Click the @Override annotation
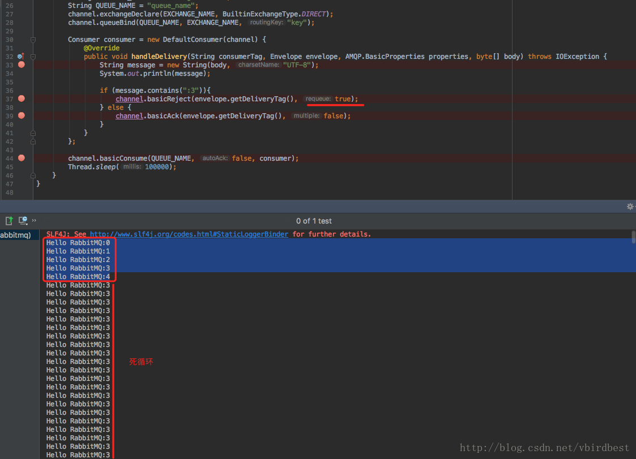 [101, 48]
